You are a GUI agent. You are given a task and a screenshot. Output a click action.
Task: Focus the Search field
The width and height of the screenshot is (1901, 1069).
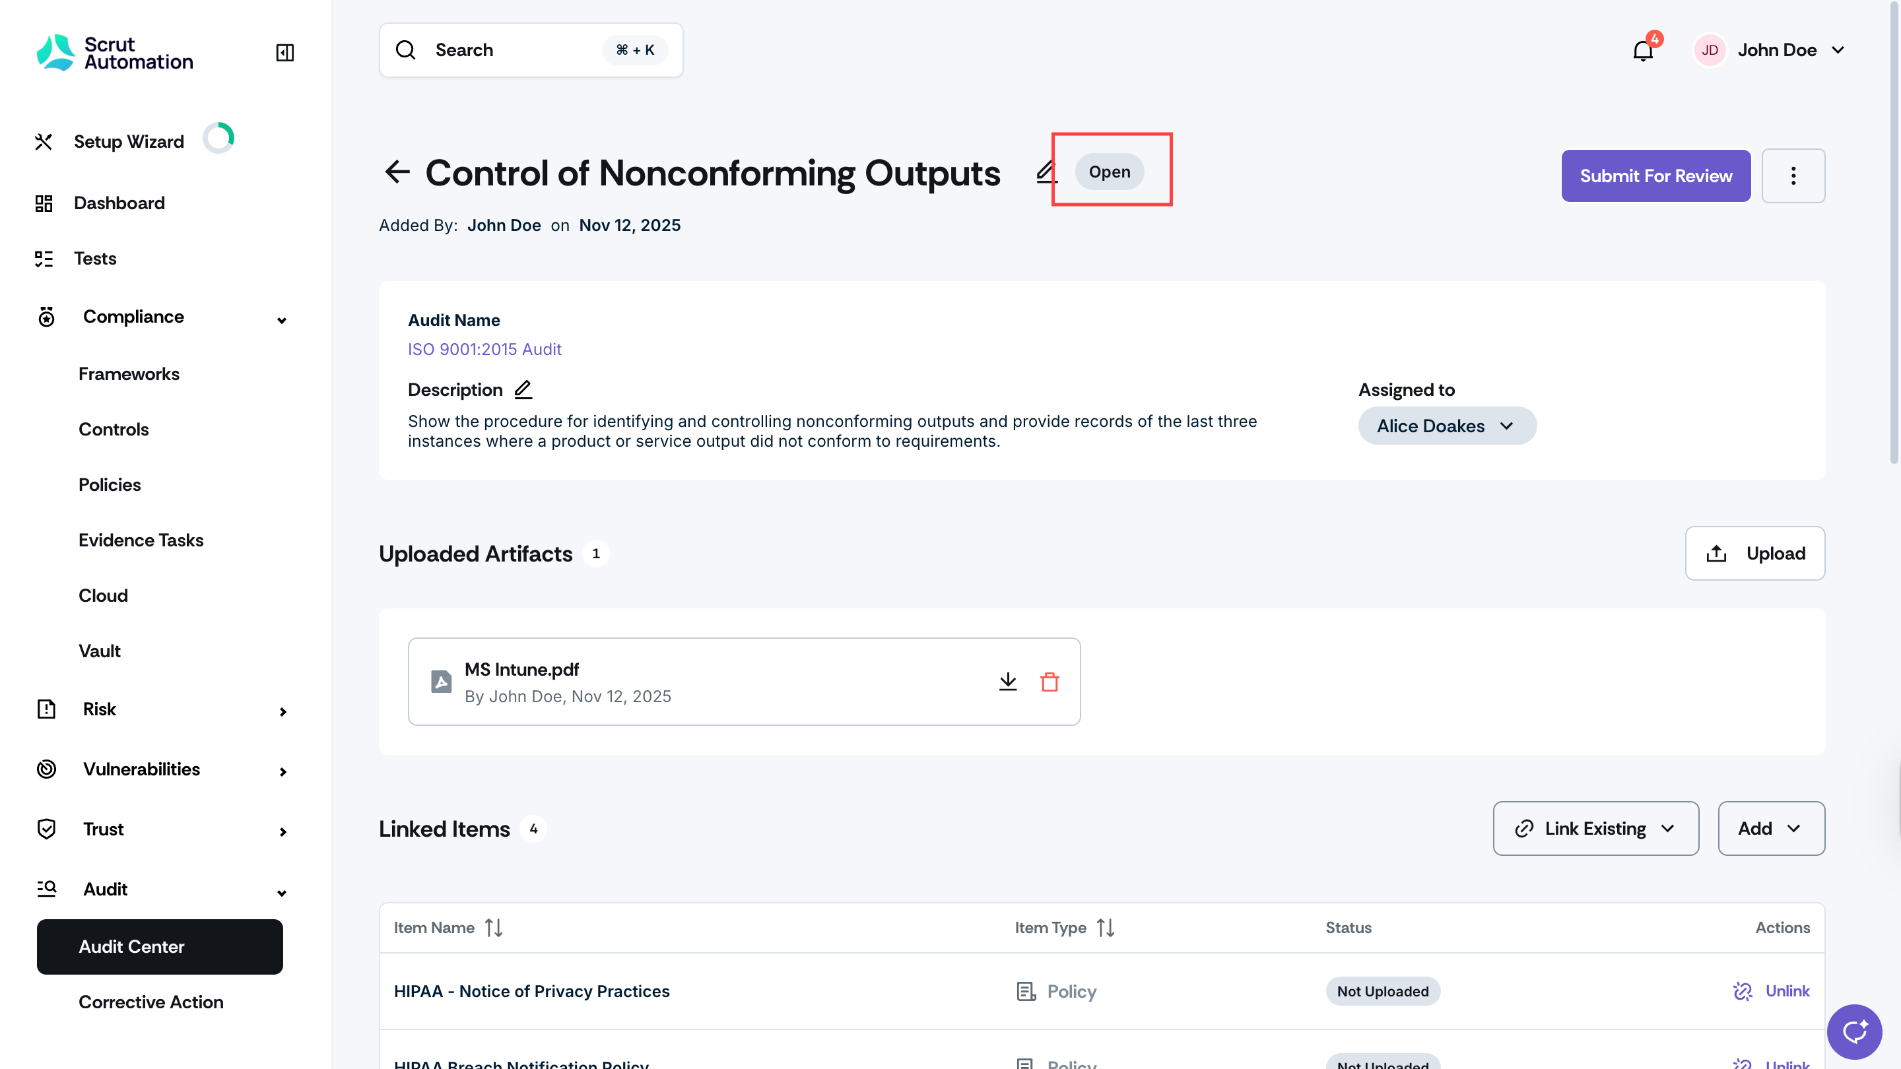click(531, 50)
